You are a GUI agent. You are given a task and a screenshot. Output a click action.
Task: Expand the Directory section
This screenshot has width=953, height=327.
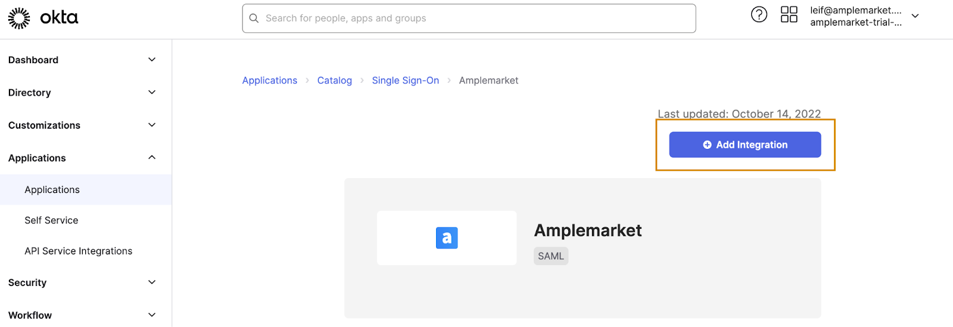tap(152, 92)
